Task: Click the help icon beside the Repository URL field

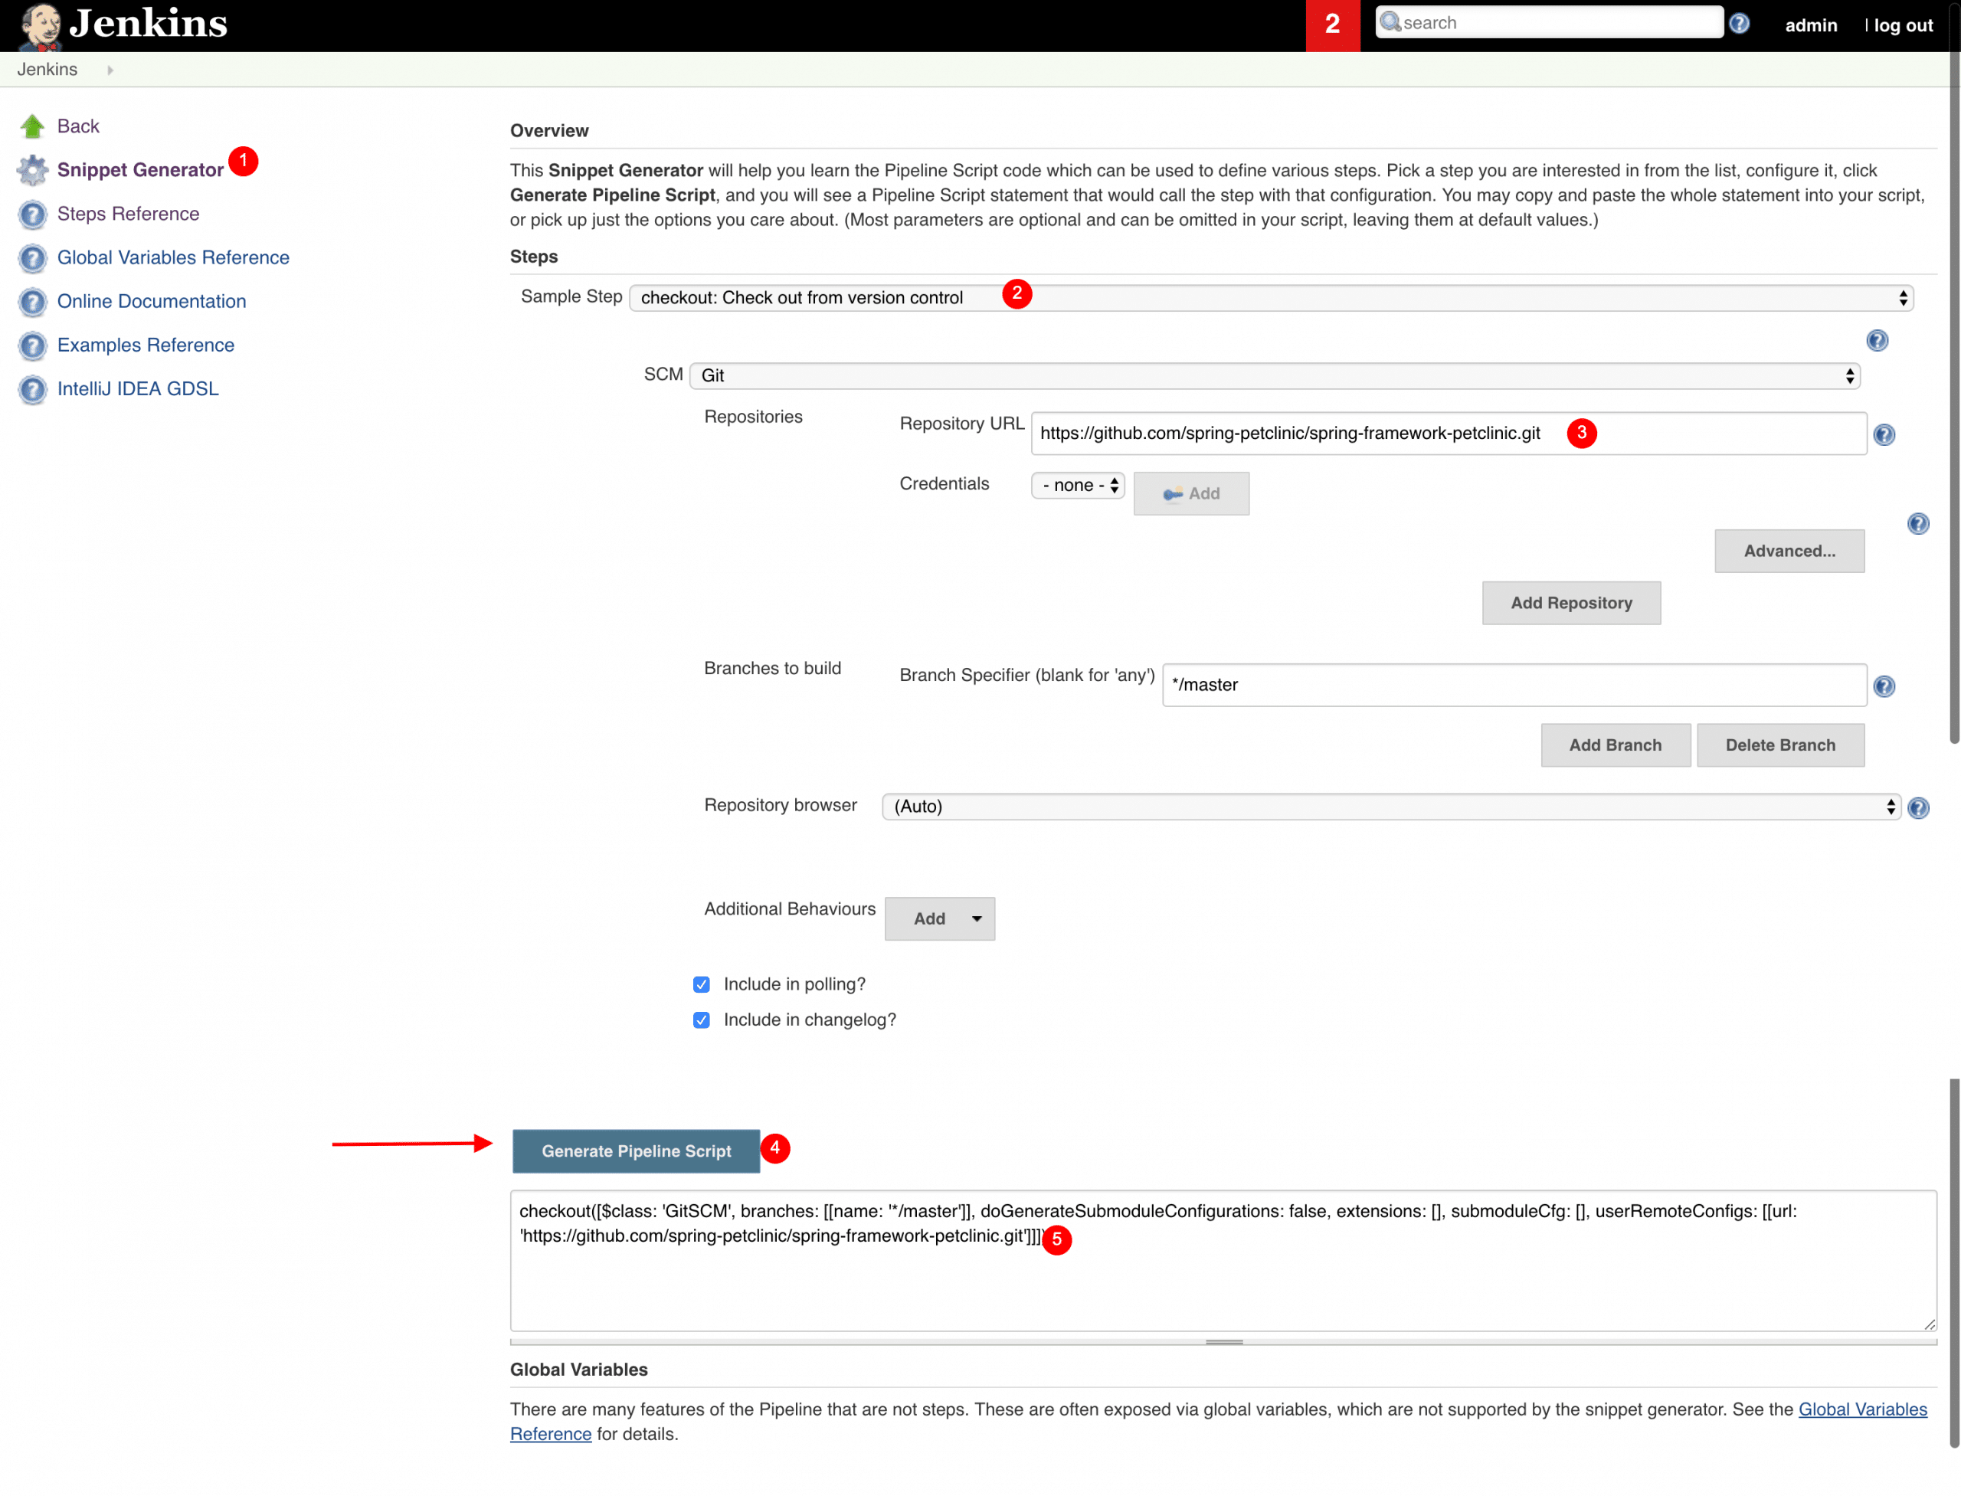Action: coord(1886,434)
